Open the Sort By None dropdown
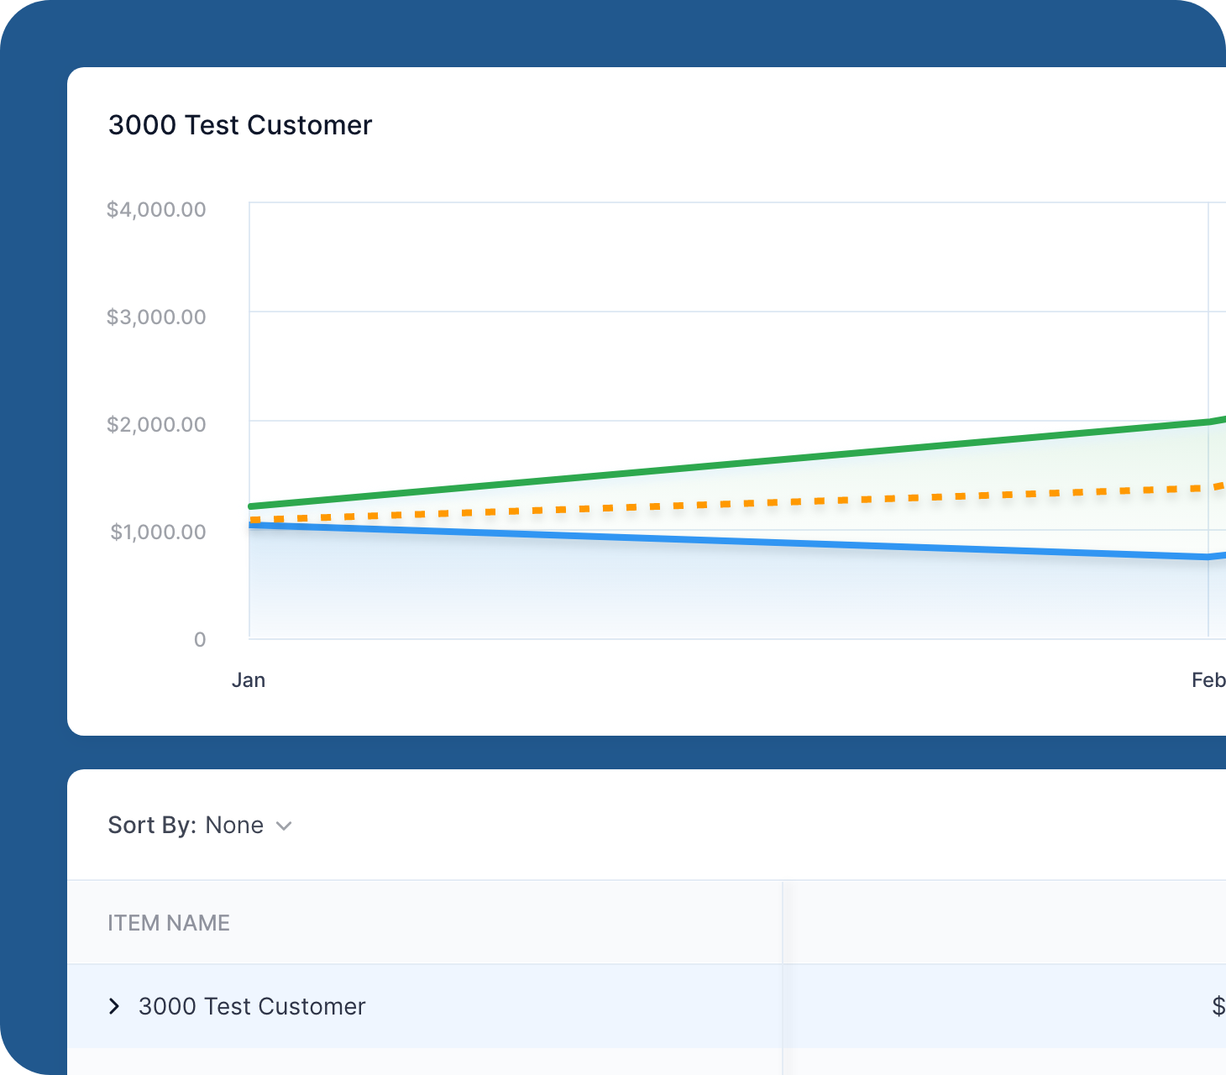 pos(200,826)
